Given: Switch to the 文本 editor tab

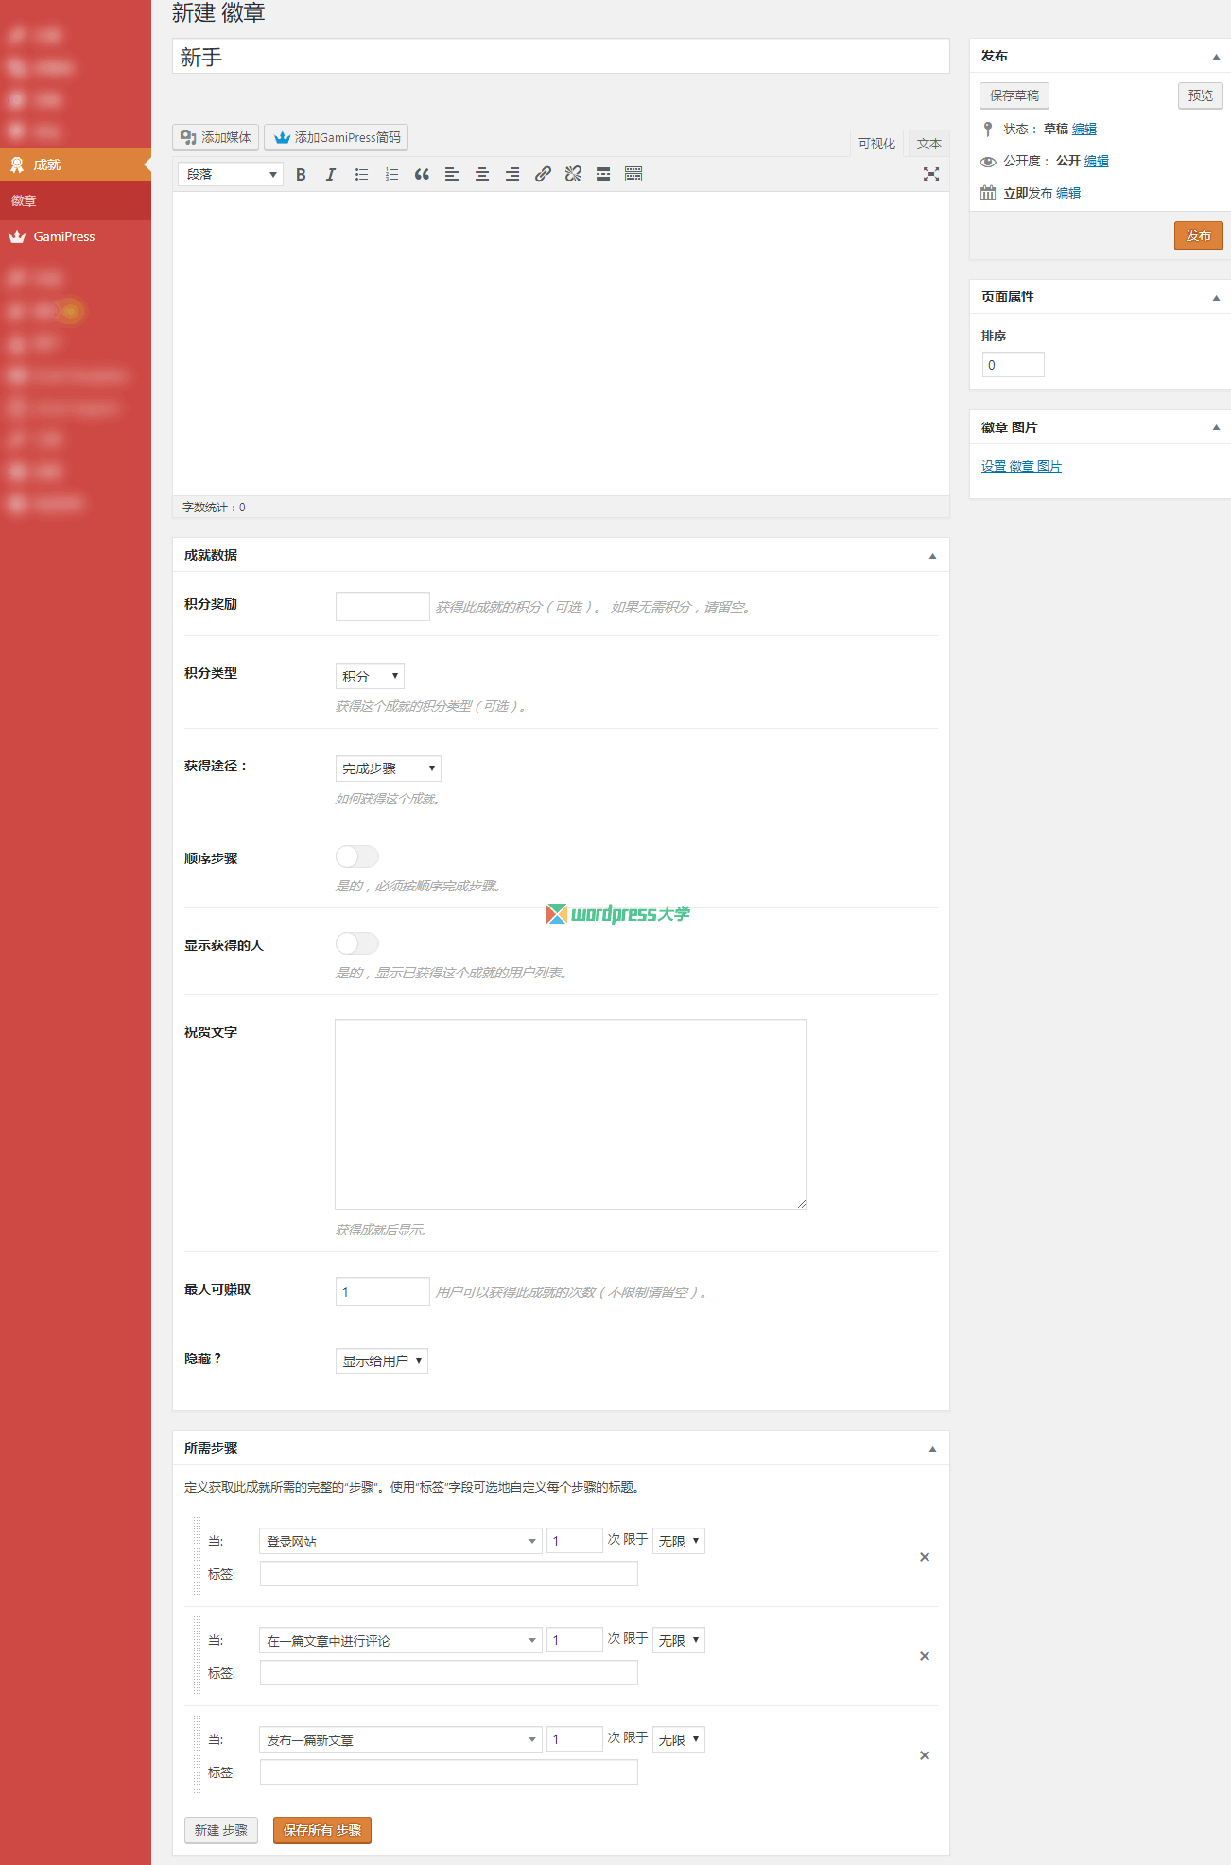Looking at the screenshot, I should (x=928, y=144).
